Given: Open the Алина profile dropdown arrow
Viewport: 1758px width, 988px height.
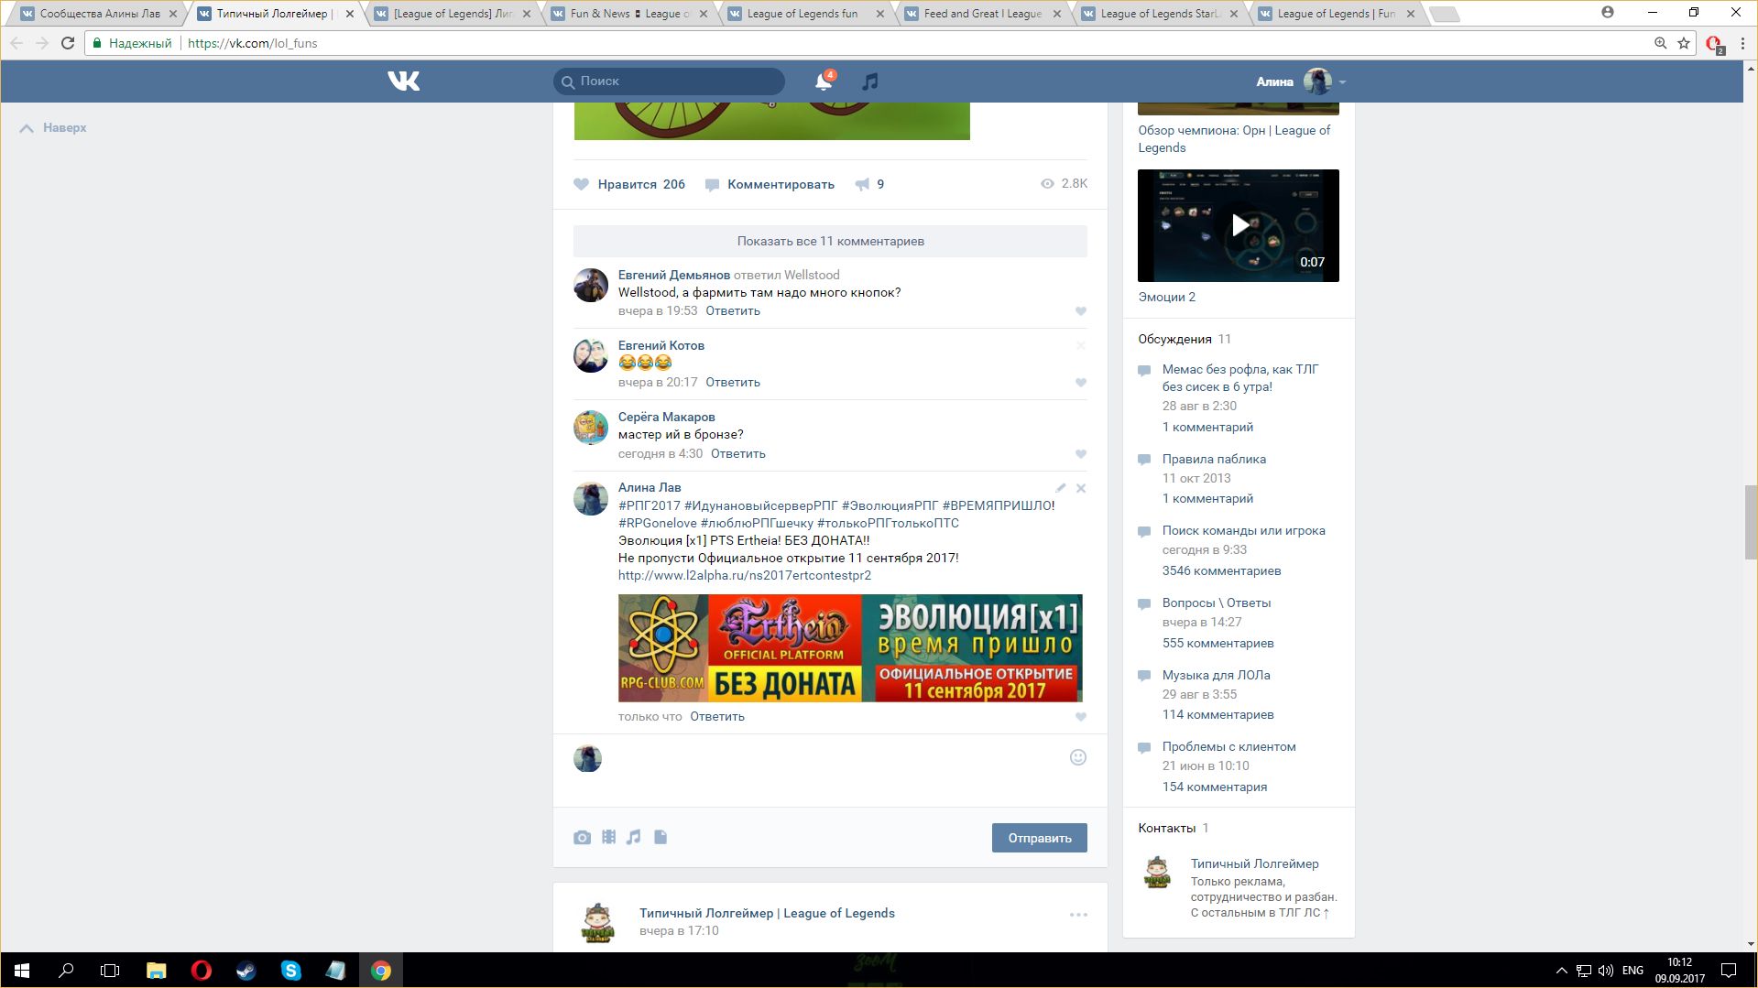Looking at the screenshot, I should pyautogui.click(x=1342, y=82).
